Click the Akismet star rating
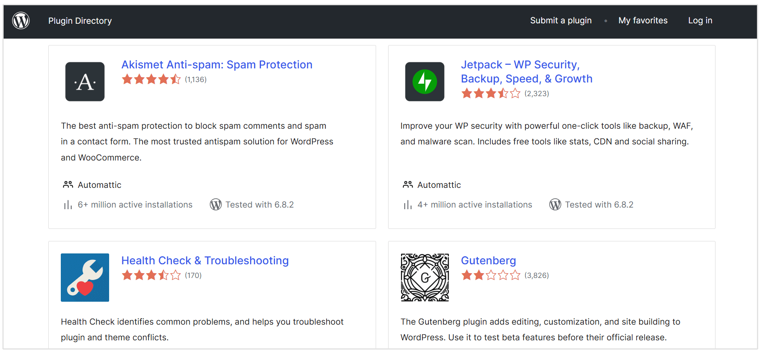 click(x=151, y=79)
